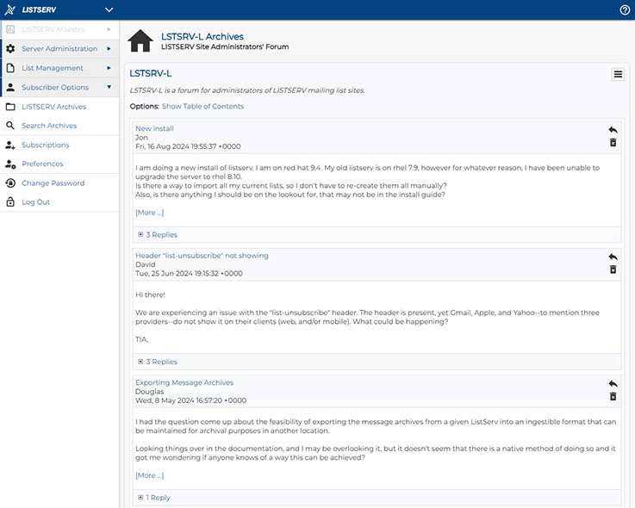This screenshot has width=635, height=508.
Task: Click author name David
Action: coord(145,264)
